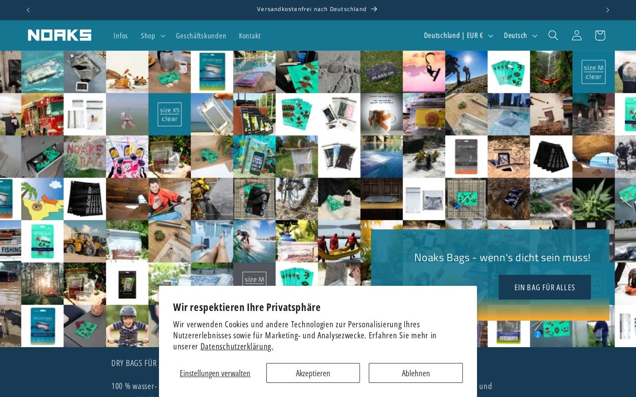
Task: Click the size M clear tile top right
Action: point(594,72)
